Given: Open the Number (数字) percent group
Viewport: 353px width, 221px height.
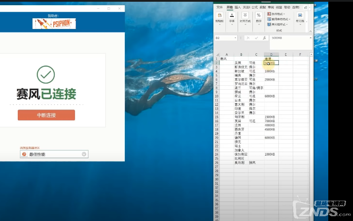Looking at the screenshot, I should (x=258, y=19).
